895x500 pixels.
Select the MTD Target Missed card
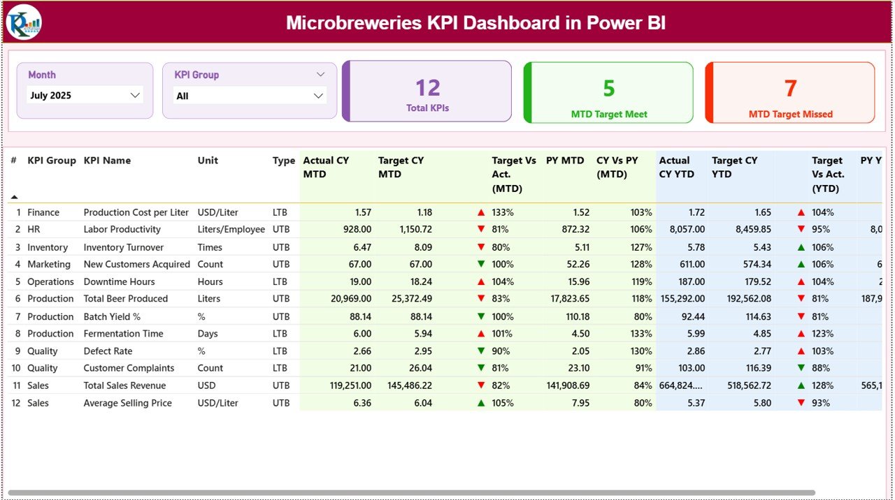tap(790, 93)
